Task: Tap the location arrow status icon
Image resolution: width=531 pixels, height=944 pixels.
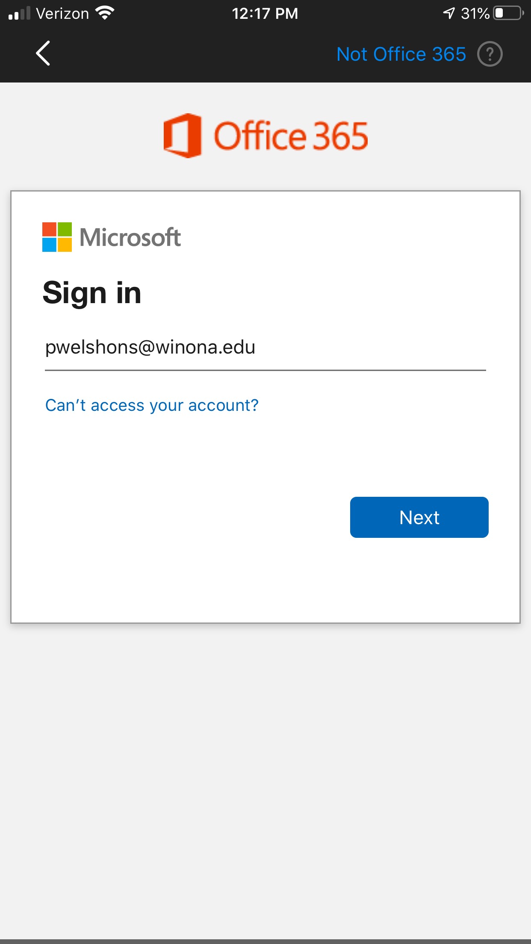Action: [x=448, y=13]
